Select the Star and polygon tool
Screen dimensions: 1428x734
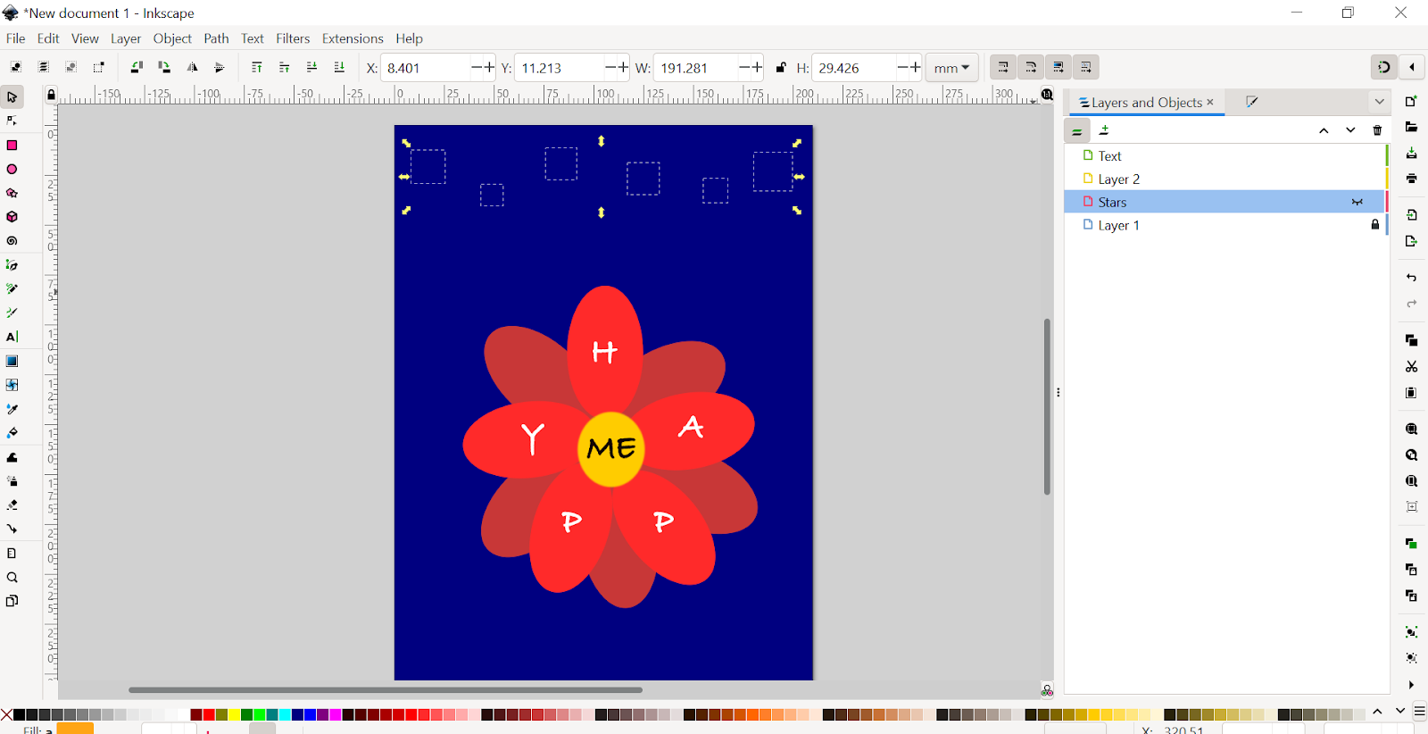pos(12,193)
